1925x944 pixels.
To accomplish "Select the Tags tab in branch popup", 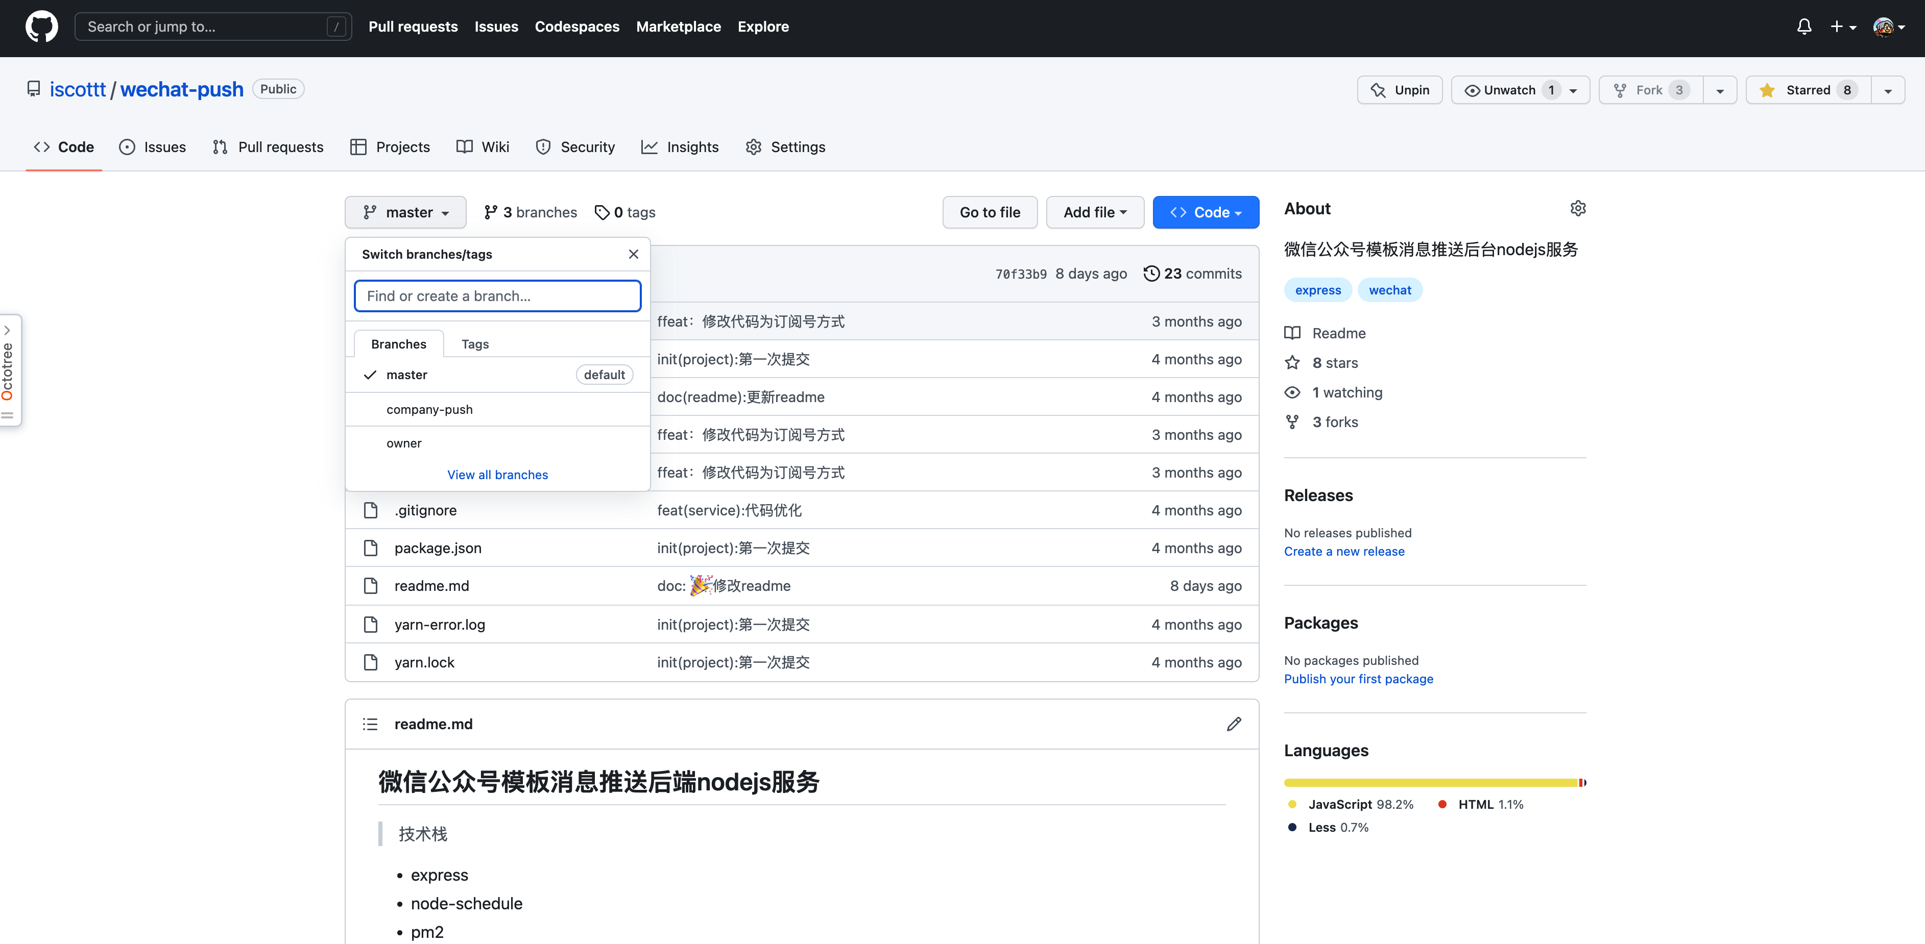I will pyautogui.click(x=474, y=343).
